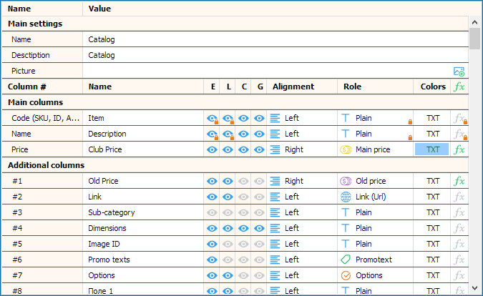Viewport: 483px width, 296px height.
Task: Click the fx icon in Old Price row
Action: pos(459,182)
